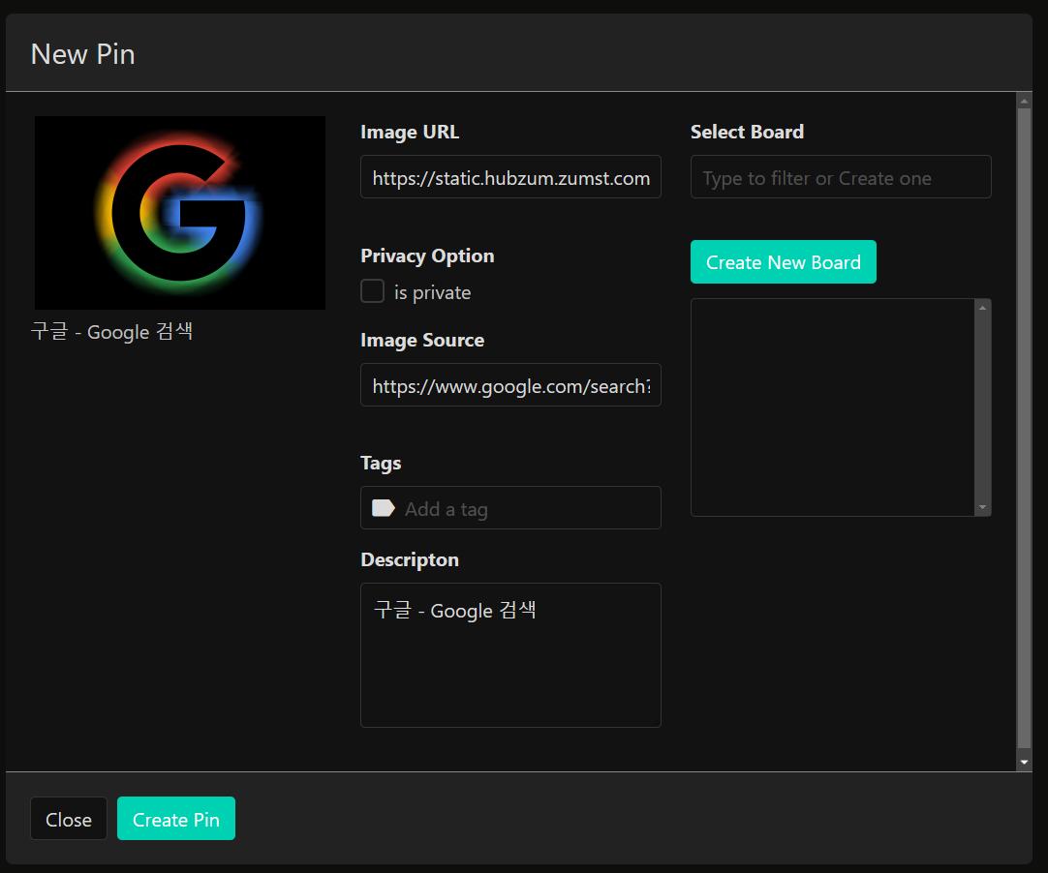Submit with the Create Pin button
This screenshot has width=1048, height=873.
[176, 819]
